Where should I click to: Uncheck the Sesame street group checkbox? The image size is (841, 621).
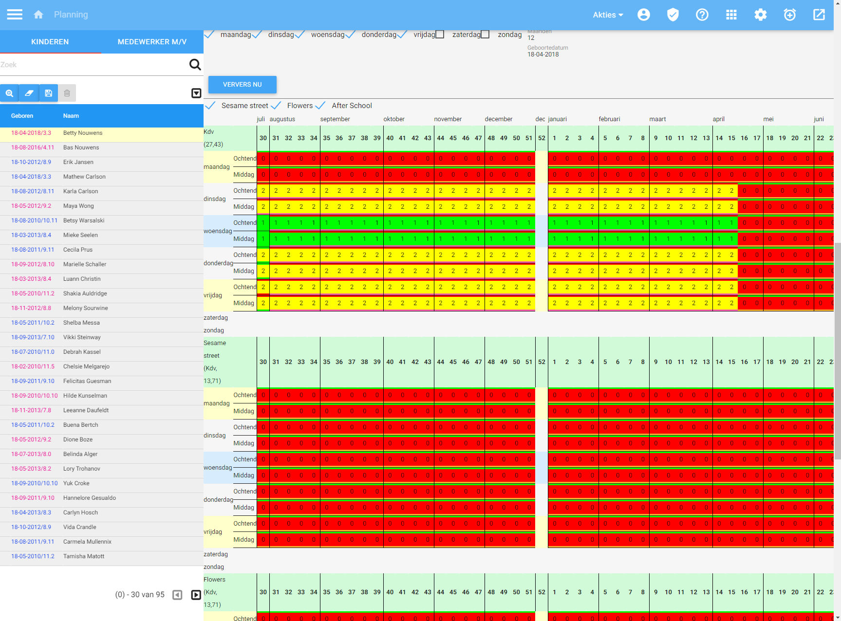coord(210,106)
